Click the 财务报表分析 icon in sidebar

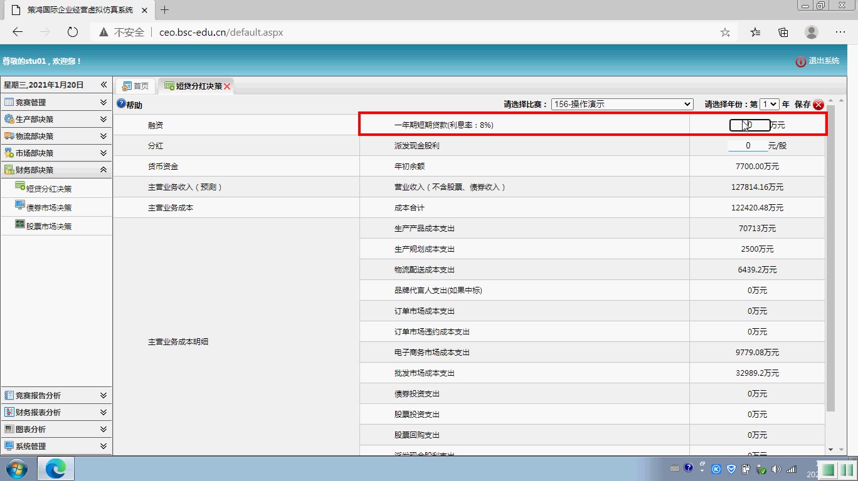[9, 412]
